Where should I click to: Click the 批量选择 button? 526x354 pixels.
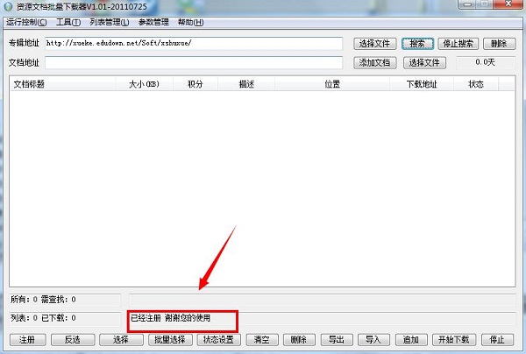point(169,339)
